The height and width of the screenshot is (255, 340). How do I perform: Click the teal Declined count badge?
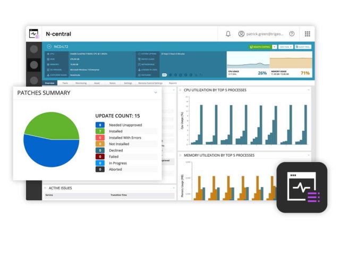click(x=100, y=150)
